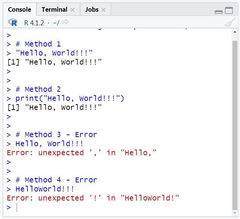The width and height of the screenshot is (240, 219).
Task: Close the Jobs tab
Action: click(104, 10)
